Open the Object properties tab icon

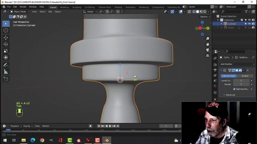(215, 99)
